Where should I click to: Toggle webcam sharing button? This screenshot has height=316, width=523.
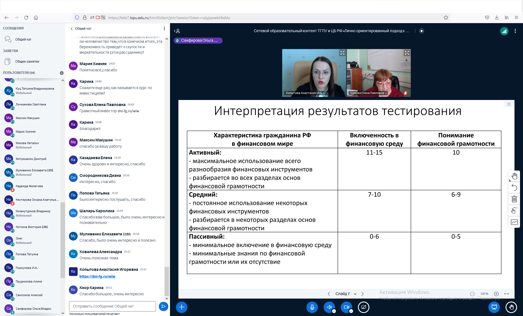346,307
